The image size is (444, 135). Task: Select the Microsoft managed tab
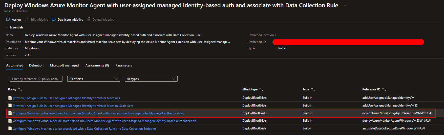tap(64, 65)
